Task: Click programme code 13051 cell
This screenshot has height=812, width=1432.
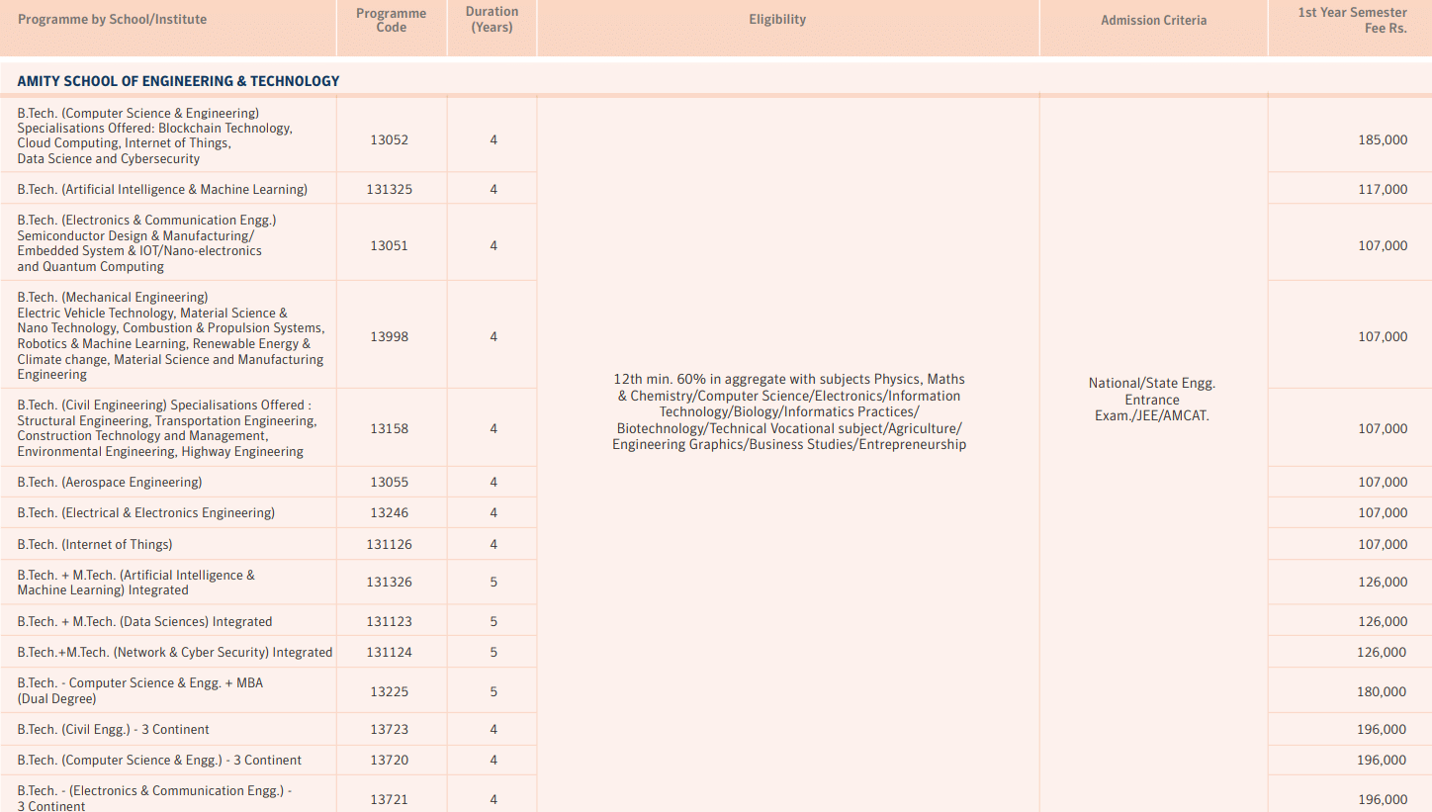Action: tap(392, 242)
